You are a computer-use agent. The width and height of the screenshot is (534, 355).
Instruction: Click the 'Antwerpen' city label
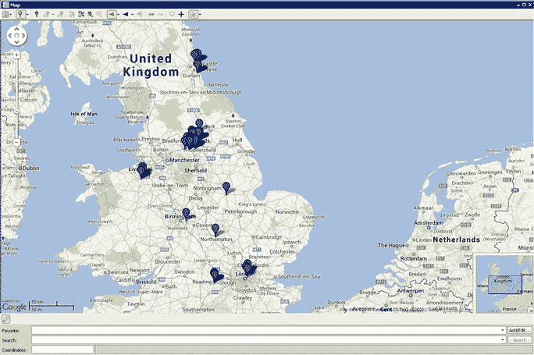point(411,291)
